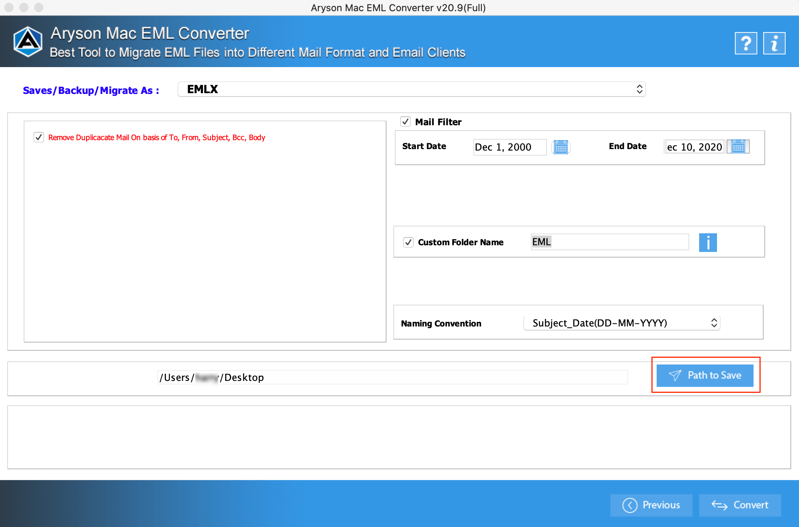Click the Path to Save button
799x527 pixels.
coord(705,375)
